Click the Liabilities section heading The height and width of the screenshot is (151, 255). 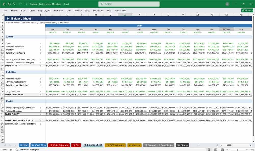[11, 72]
